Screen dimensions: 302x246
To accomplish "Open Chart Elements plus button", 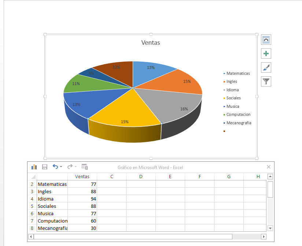I will coord(266,54).
